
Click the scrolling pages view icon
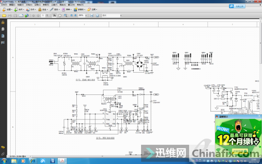pos(92,16)
